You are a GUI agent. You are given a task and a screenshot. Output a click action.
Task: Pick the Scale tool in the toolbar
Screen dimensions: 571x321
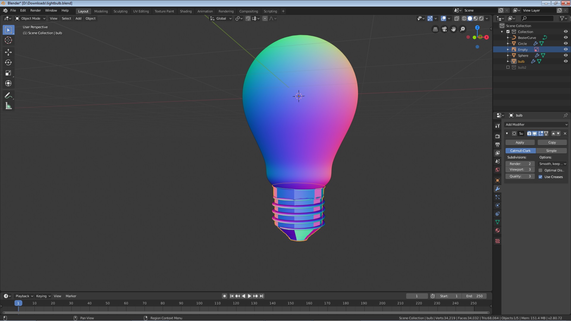click(8, 73)
